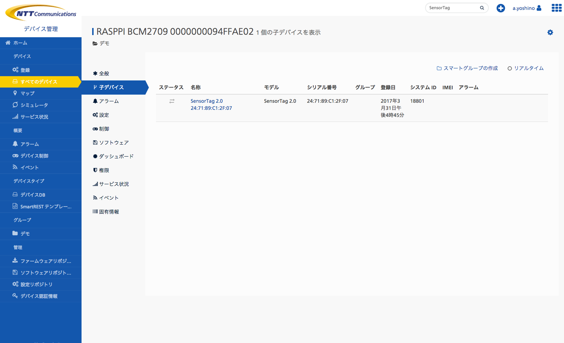The width and height of the screenshot is (564, 343).
Task: Open デバイス制御 in sidebar
Action: (x=41, y=156)
